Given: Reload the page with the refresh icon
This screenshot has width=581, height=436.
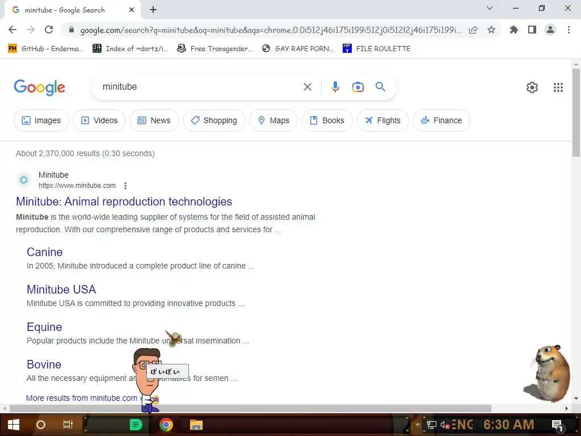Looking at the screenshot, I should click(49, 30).
